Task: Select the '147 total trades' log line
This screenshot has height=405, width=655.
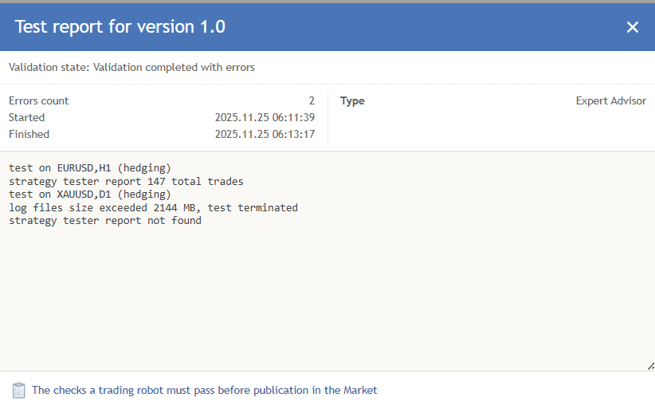Action: (126, 181)
